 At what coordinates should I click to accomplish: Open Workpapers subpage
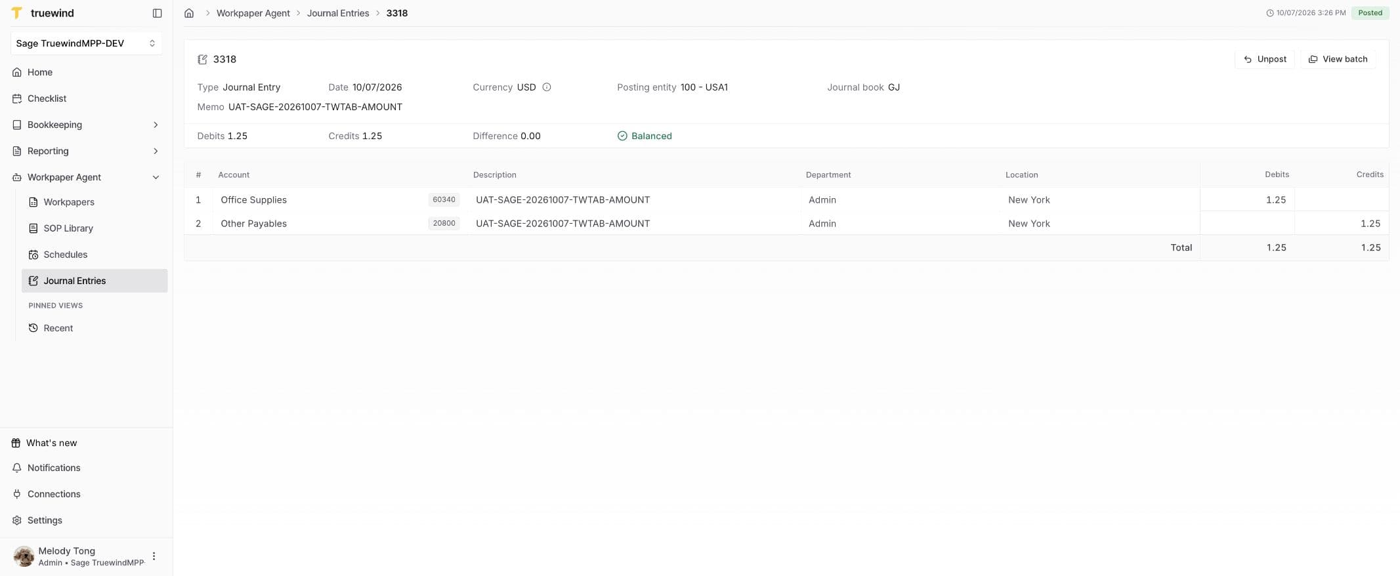pos(69,202)
